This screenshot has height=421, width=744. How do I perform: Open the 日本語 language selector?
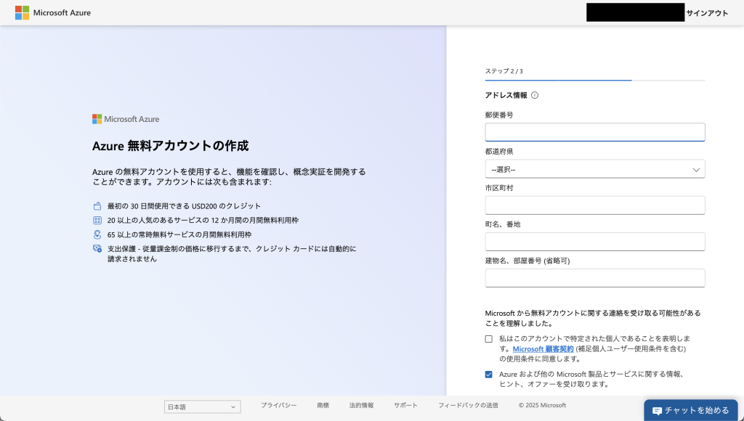202,407
